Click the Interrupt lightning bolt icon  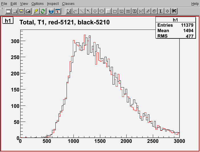pyautogui.click(x=36, y=11)
